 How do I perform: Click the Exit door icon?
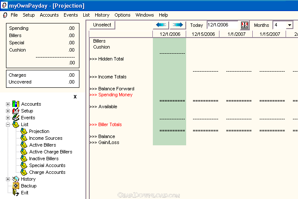[x=16, y=193]
